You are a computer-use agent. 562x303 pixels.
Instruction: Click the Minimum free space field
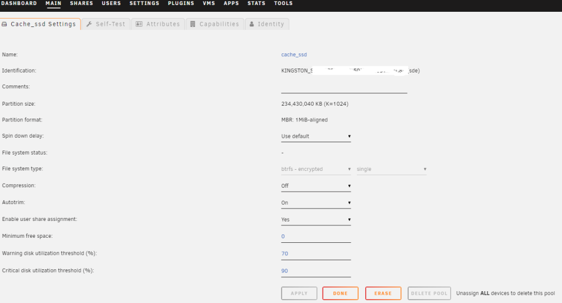coord(316,237)
